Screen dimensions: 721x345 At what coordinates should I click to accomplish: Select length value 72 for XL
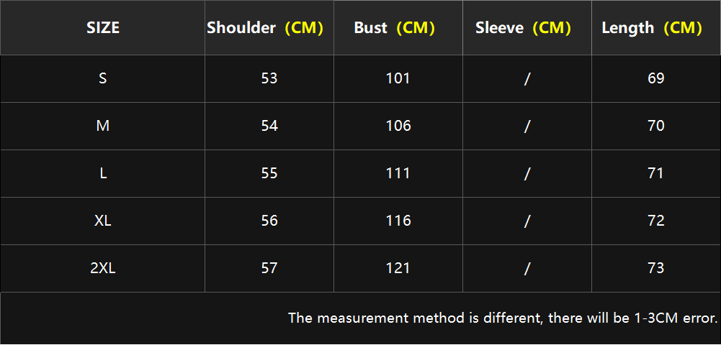click(x=656, y=221)
